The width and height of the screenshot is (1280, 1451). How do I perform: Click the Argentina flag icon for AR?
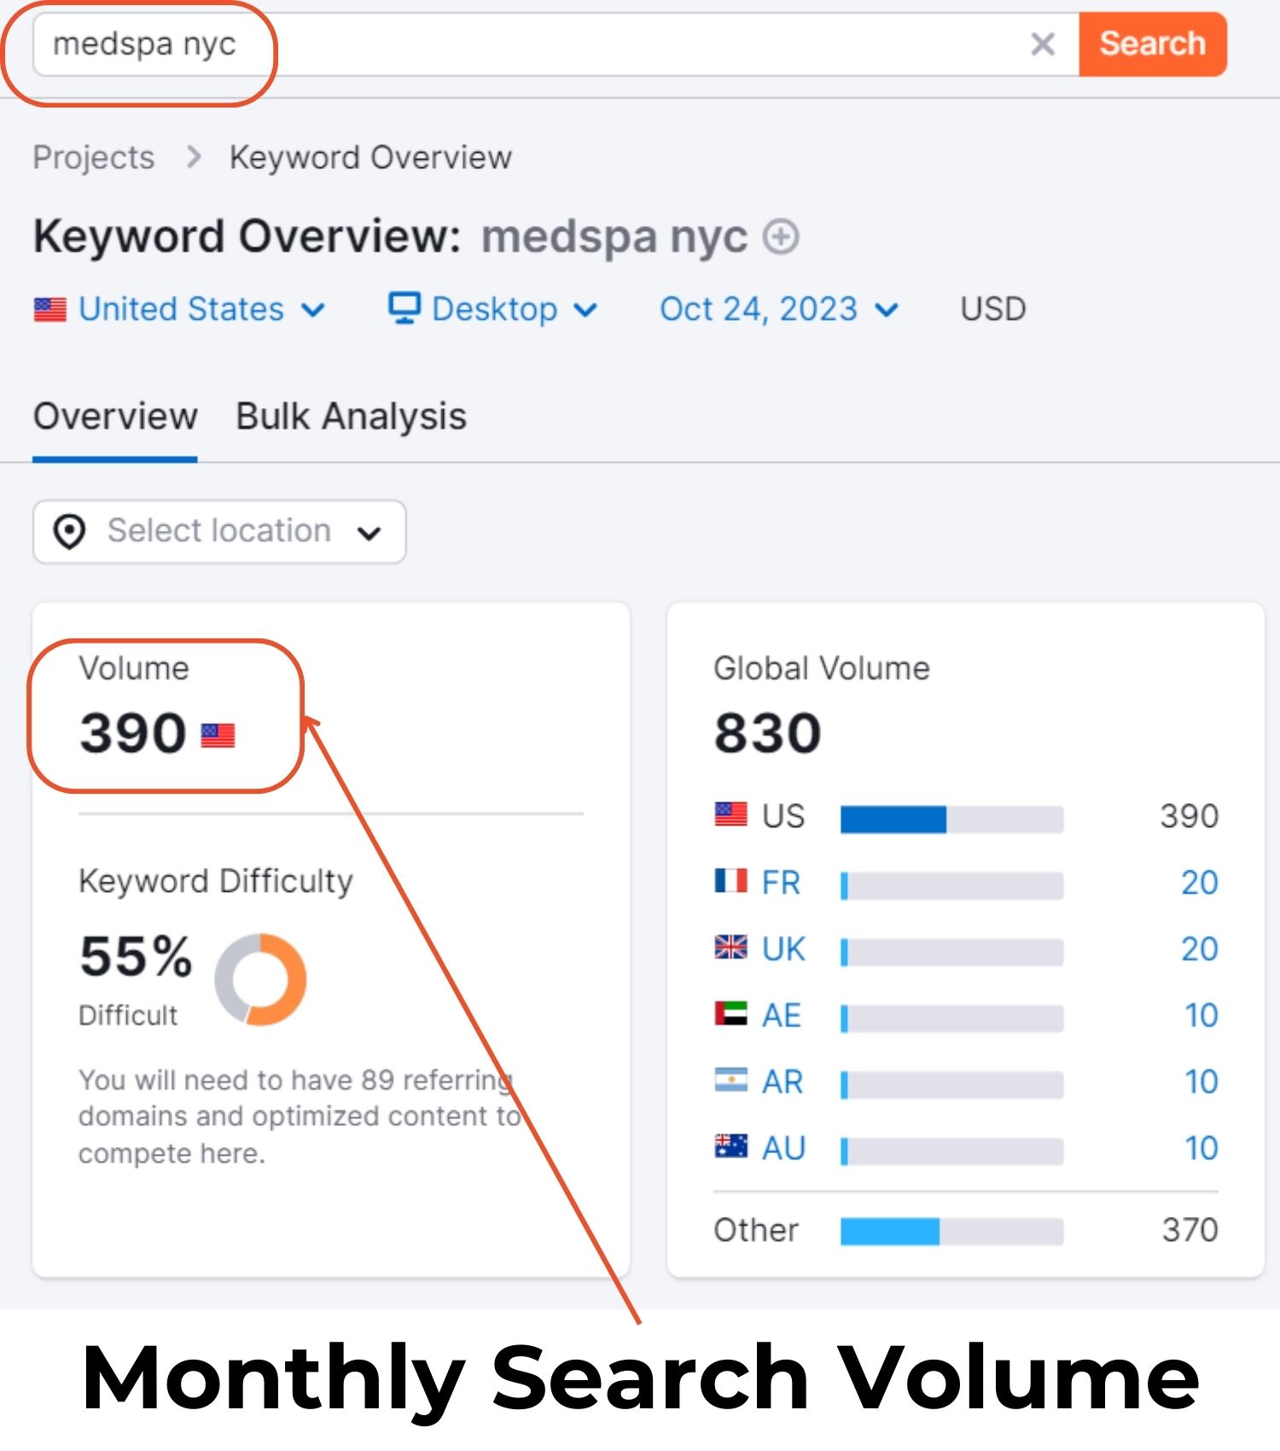coord(730,1080)
